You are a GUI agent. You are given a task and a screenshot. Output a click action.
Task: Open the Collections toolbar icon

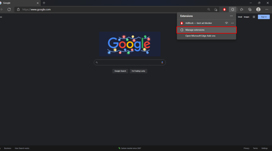pyautogui.click(x=250, y=10)
